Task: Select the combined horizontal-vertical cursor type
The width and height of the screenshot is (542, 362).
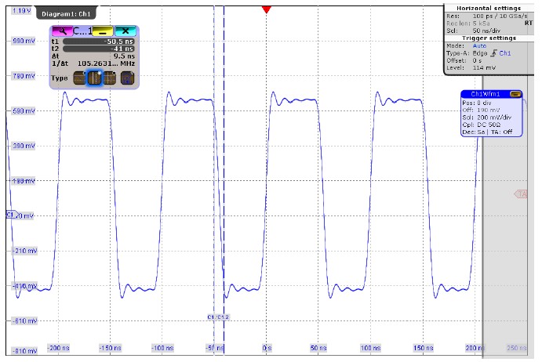Action: click(109, 78)
